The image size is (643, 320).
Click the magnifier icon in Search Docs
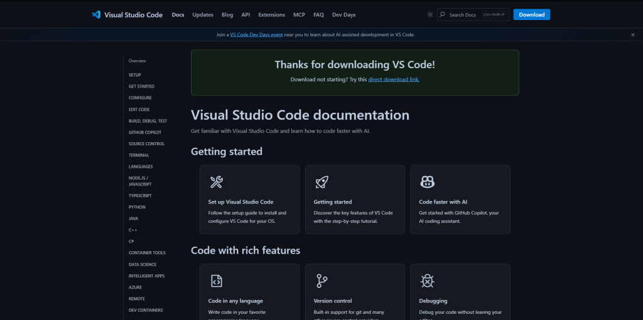443,14
